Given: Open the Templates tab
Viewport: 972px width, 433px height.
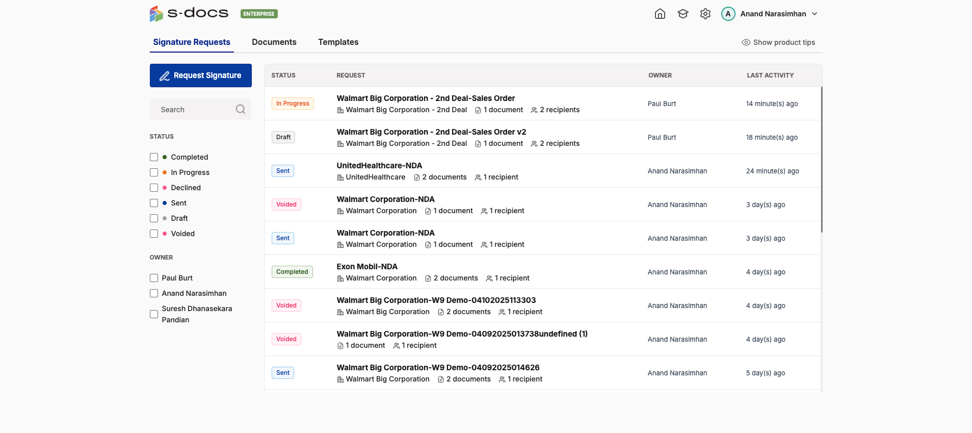Looking at the screenshot, I should coord(338,42).
